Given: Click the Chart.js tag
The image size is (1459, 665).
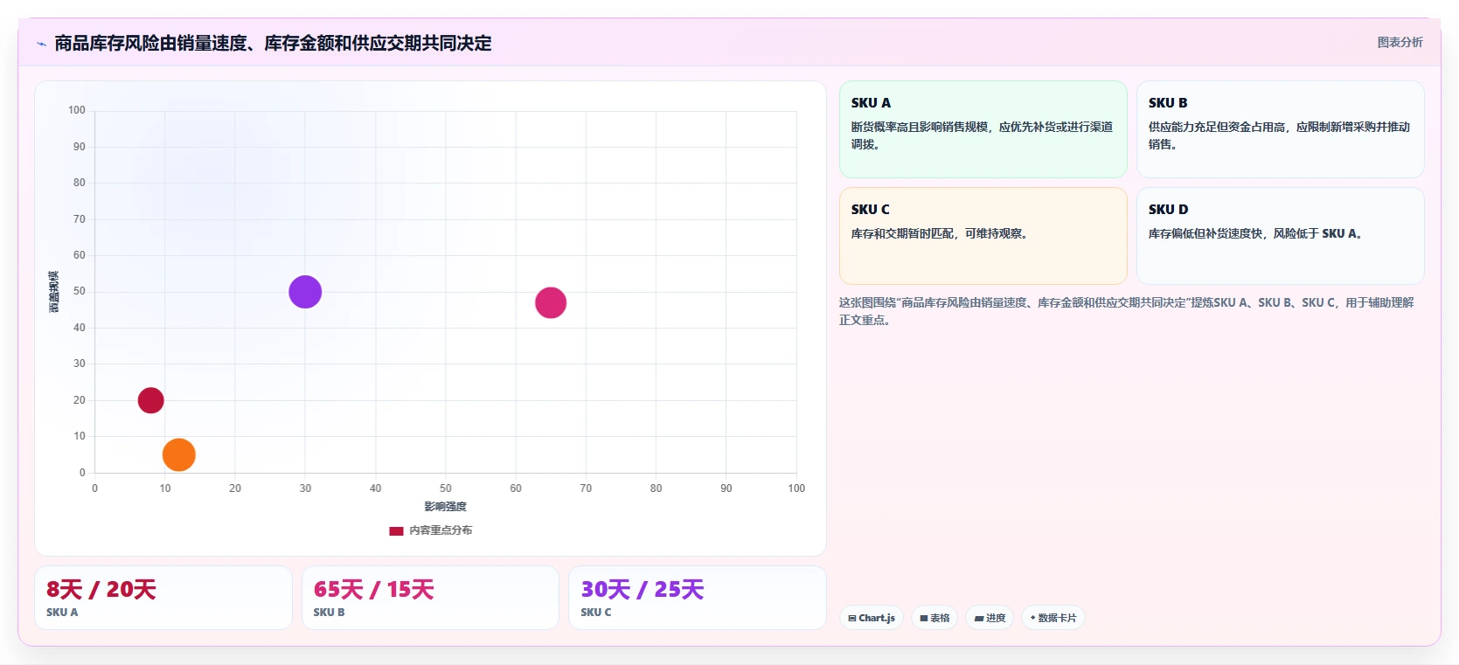Looking at the screenshot, I should [872, 618].
